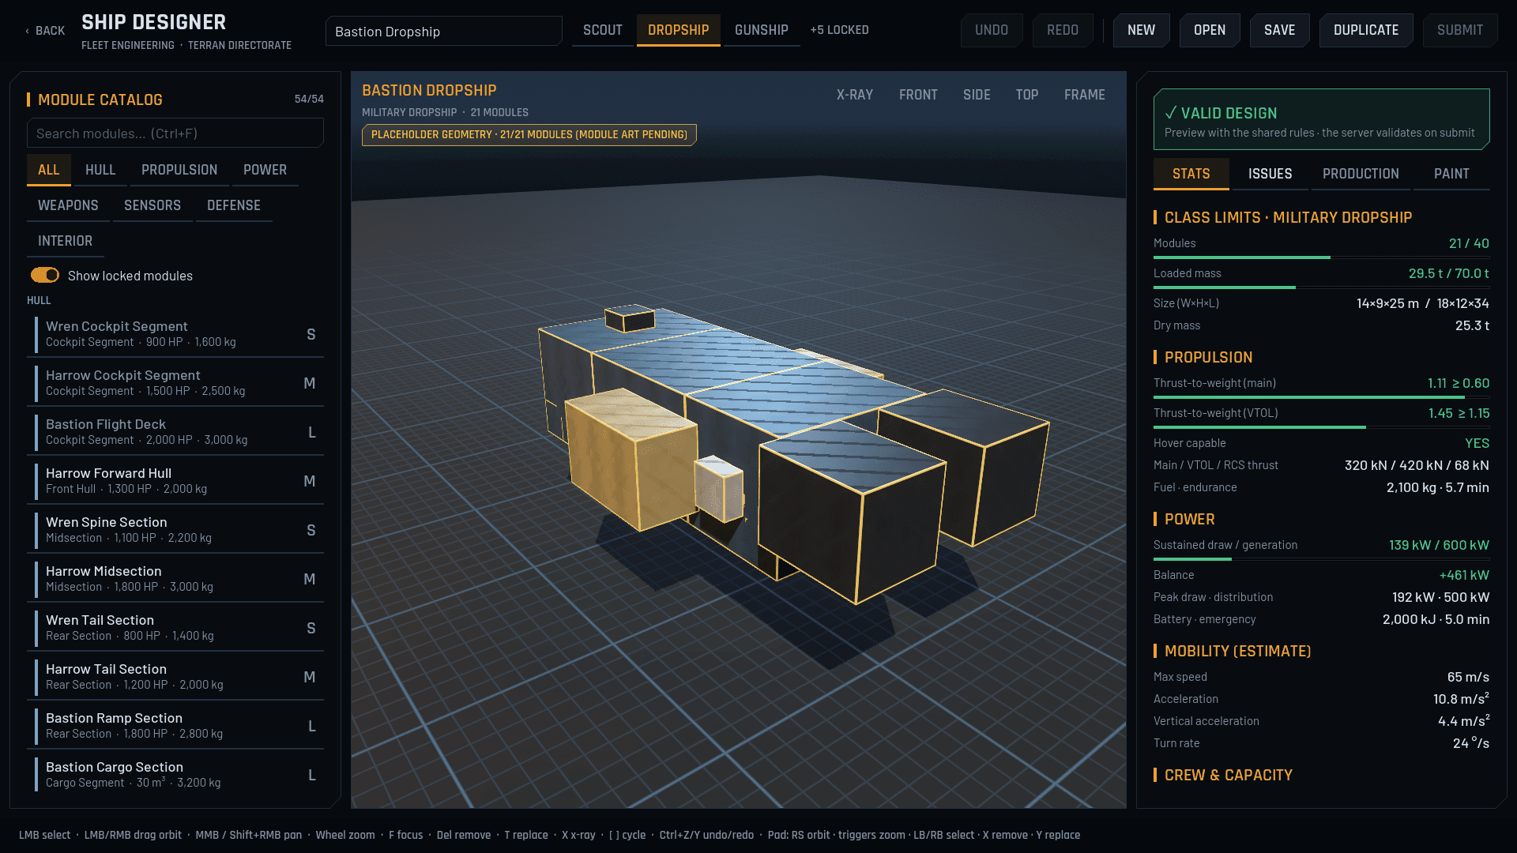
Task: Filter catalog by Weapons
Action: (68, 205)
